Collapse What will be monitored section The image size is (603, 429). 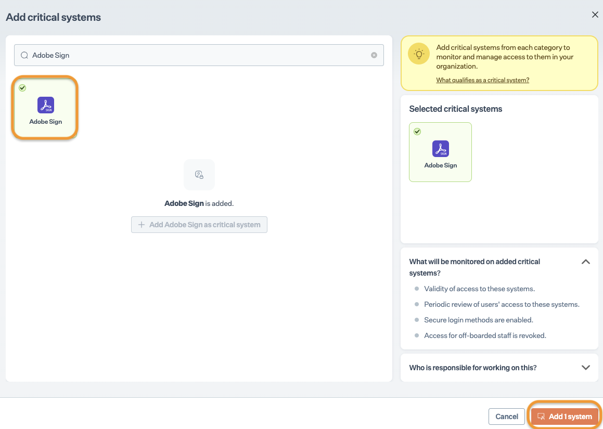586,262
